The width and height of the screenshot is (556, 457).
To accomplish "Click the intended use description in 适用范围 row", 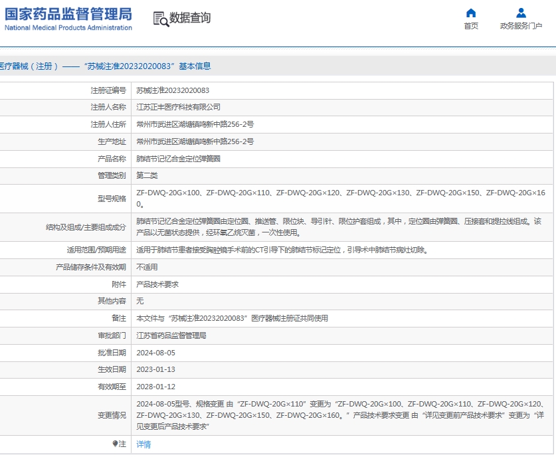I will [x=282, y=250].
